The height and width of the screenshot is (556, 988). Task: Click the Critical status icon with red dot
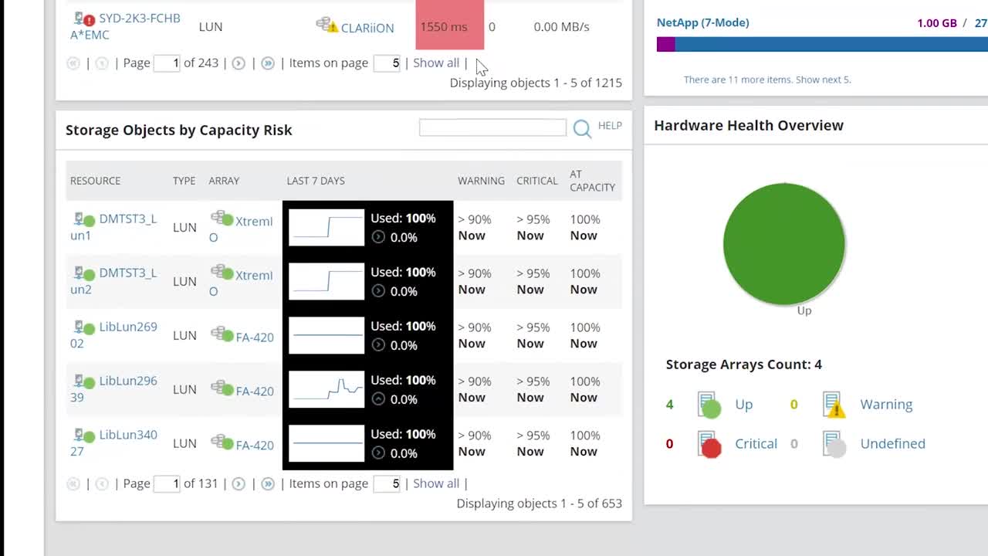709,444
